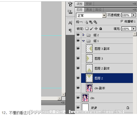
Task: Hide the 组 1 group
Action: coord(78,41)
